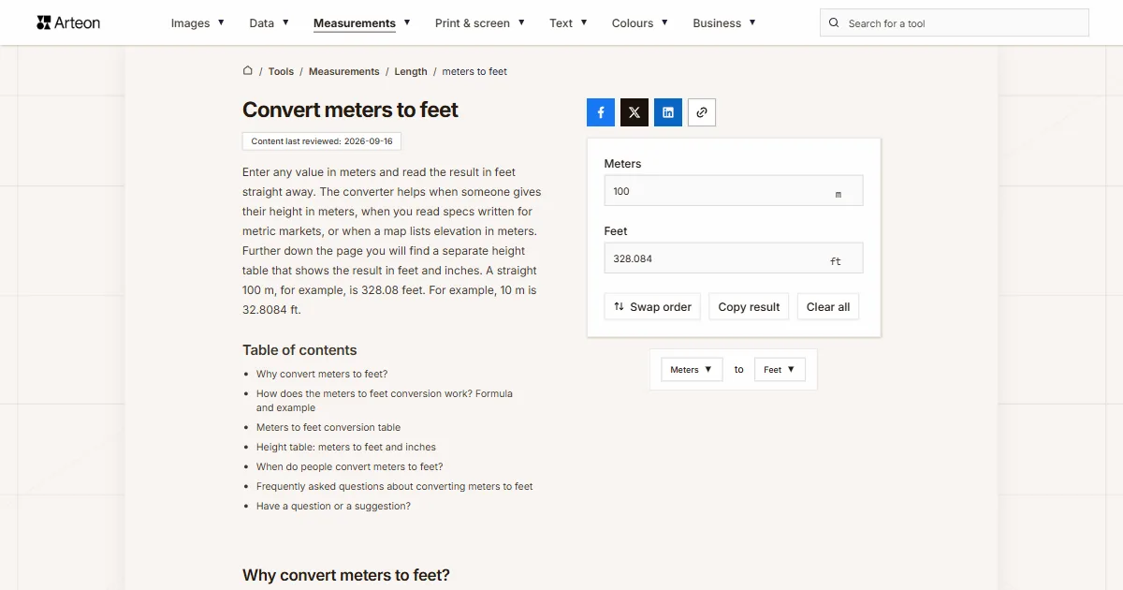Screen dimensions: 1123x590
Task: Share page on Facebook
Action: point(601,112)
